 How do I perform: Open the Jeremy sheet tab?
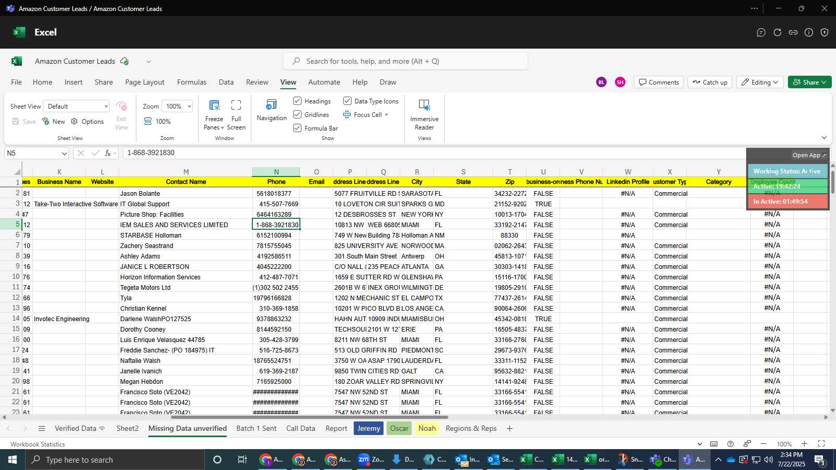coord(369,428)
